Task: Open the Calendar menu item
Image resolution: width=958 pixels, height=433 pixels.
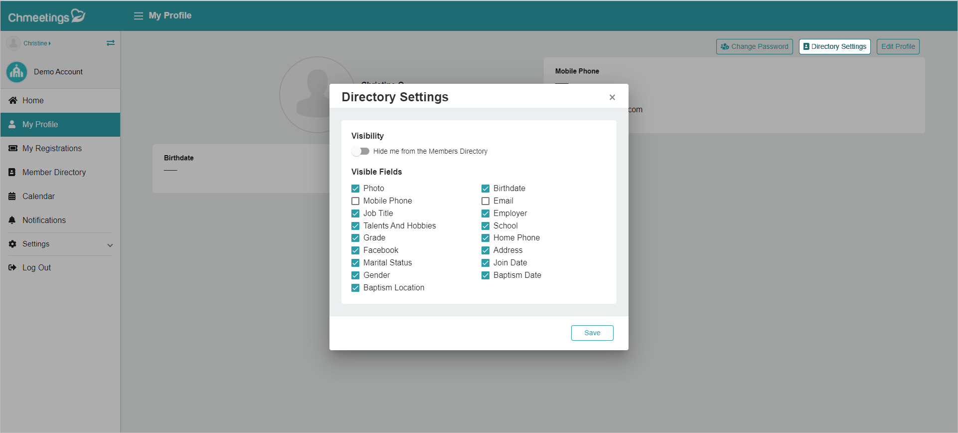Action: click(x=60, y=196)
